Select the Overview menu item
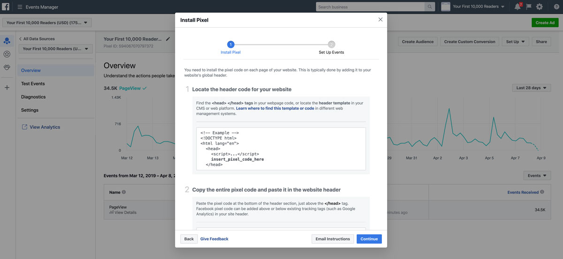The image size is (563, 259). [56, 70]
